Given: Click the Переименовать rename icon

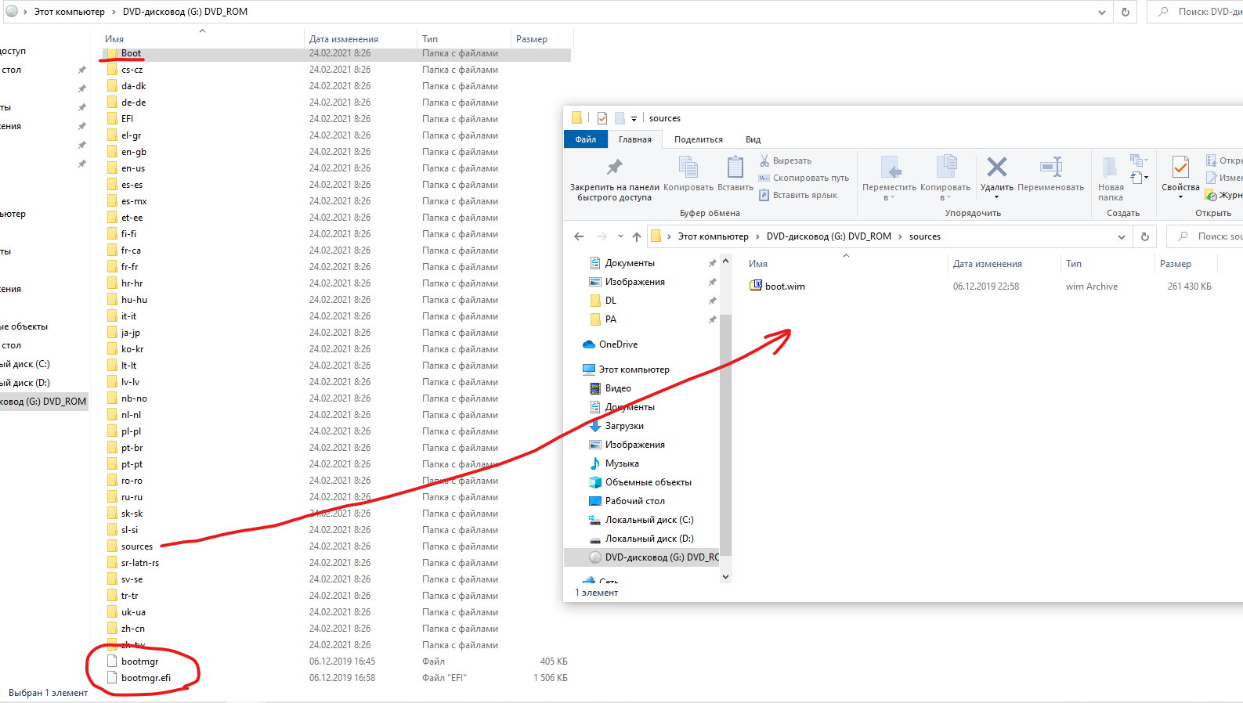Looking at the screenshot, I should pos(1050,168).
